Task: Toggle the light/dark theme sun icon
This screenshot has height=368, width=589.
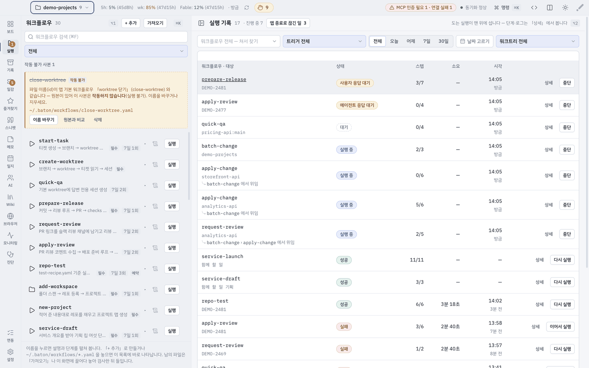Action: [x=565, y=7]
